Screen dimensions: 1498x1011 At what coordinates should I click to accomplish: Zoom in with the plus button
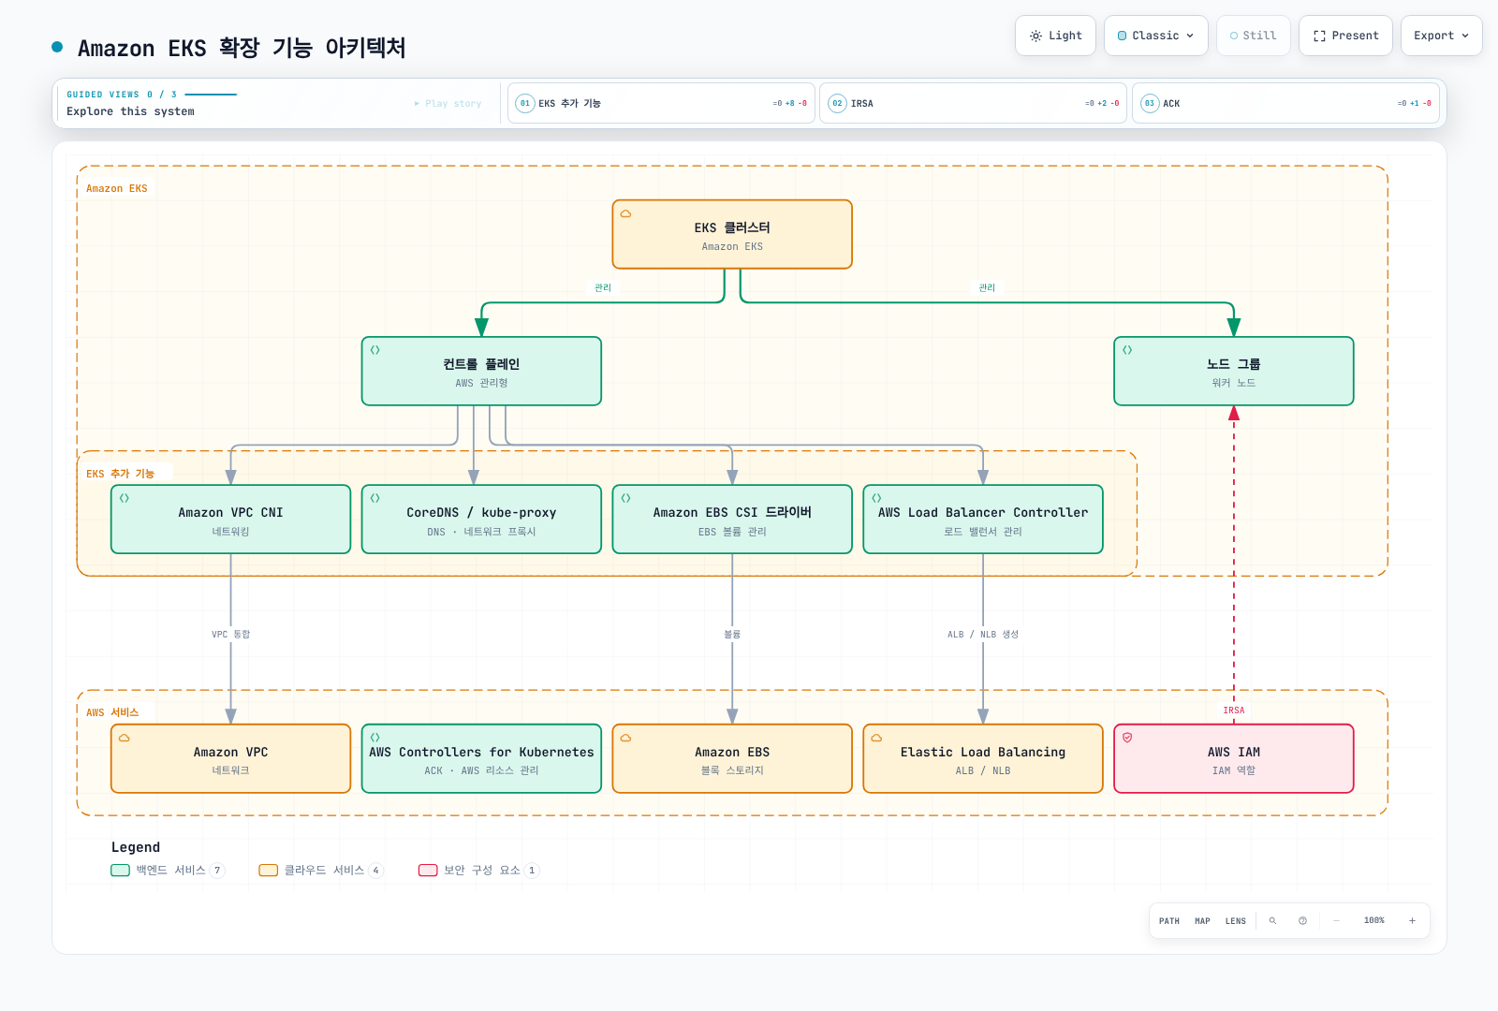[1412, 921]
